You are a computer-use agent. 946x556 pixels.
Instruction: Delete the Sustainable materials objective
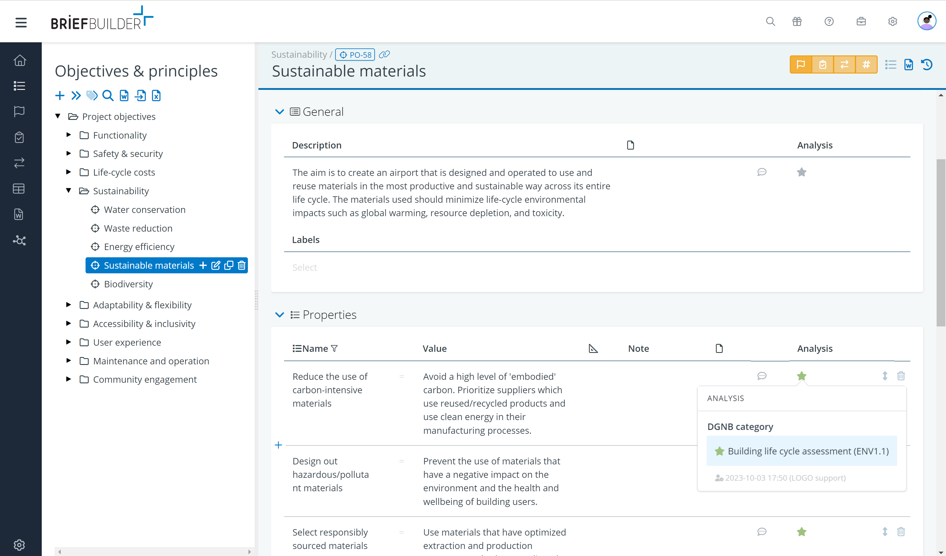click(x=241, y=265)
